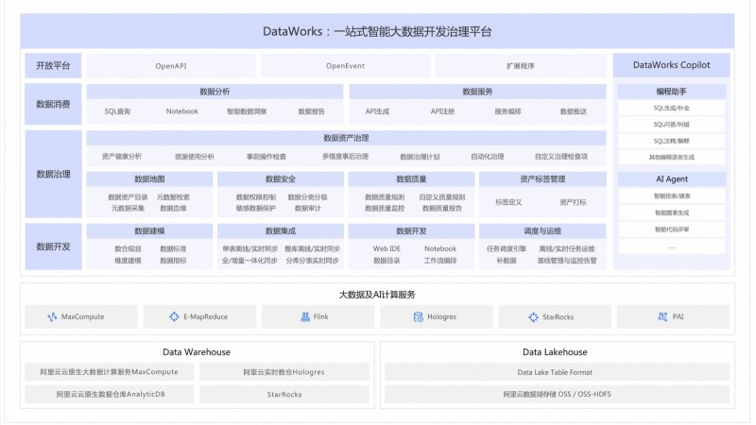Click the MaxCompute logo icon

[x=52, y=316]
